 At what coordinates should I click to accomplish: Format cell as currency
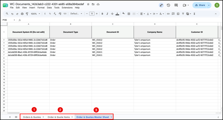point(45,14)
